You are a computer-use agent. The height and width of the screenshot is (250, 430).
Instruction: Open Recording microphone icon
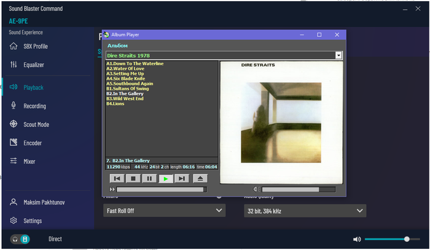[14, 106]
